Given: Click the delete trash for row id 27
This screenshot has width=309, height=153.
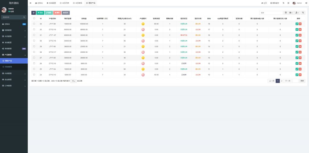Looking at the screenshot, I should [300, 58].
